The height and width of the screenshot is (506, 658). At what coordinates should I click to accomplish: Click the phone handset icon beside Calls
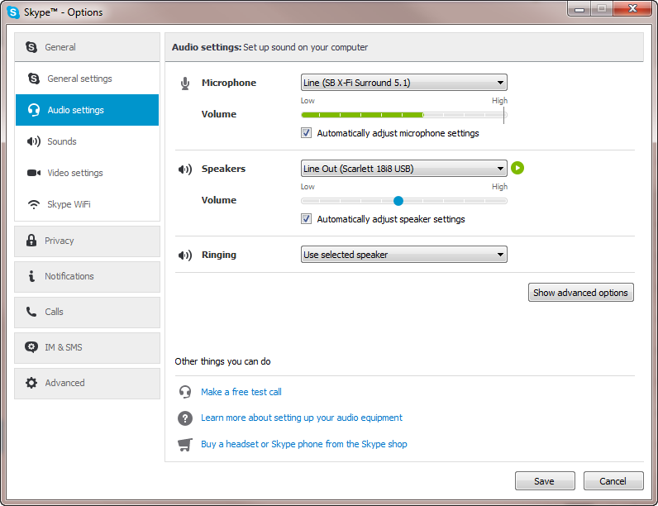click(x=31, y=312)
